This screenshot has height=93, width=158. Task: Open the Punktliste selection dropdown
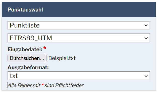(79, 25)
